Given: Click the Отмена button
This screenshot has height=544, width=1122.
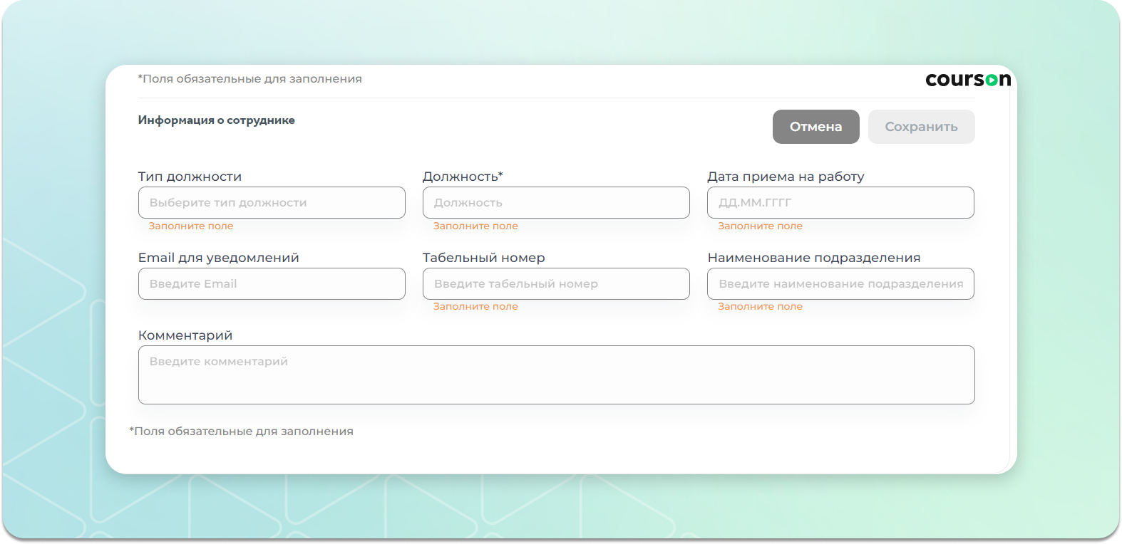Looking at the screenshot, I should (x=815, y=127).
